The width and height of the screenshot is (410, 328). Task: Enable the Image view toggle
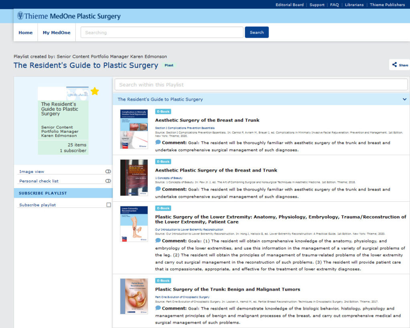(x=108, y=171)
